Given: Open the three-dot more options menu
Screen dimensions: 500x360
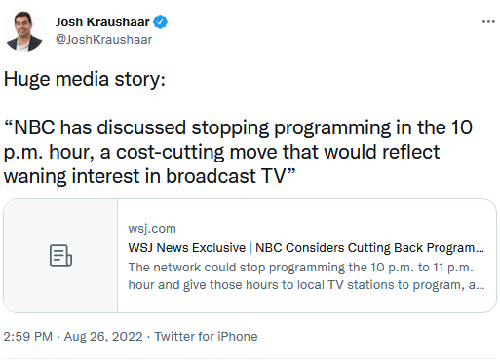Looking at the screenshot, I should coord(488,22).
